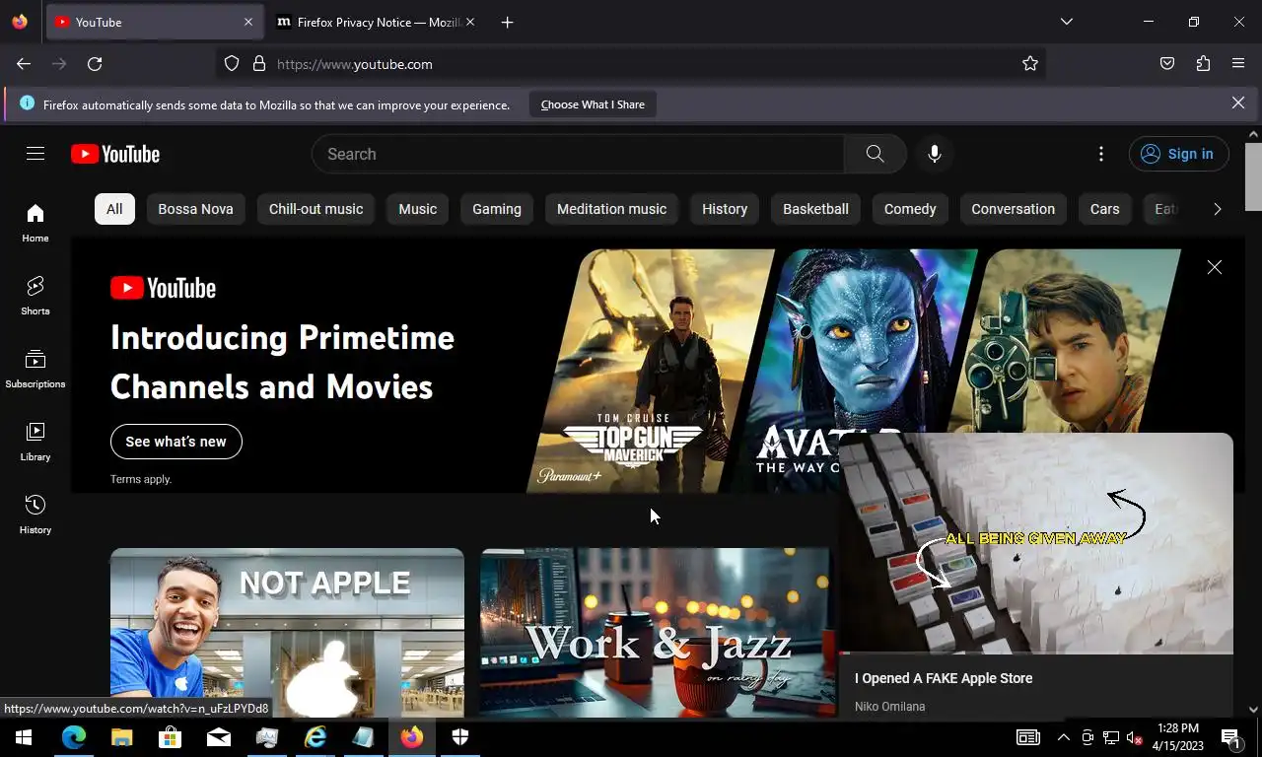Viewport: 1262px width, 757px height.
Task: Open the Windows Start menu
Action: (24, 737)
